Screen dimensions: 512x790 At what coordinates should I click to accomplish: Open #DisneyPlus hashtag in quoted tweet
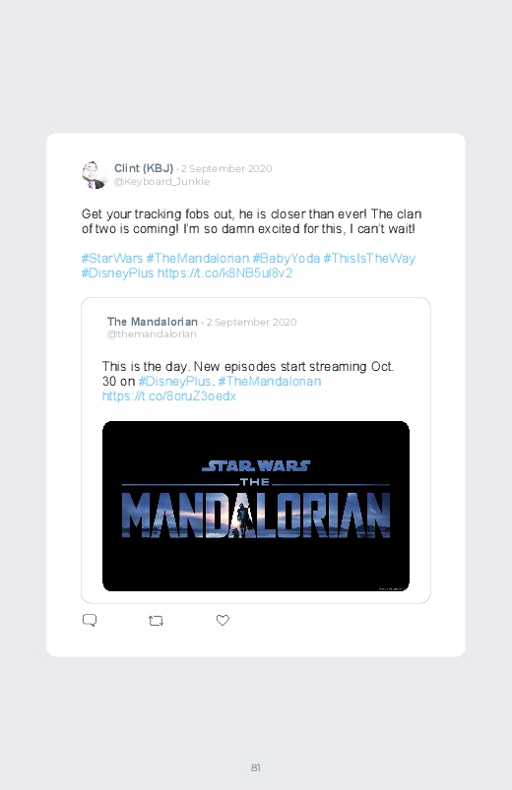coord(174,382)
